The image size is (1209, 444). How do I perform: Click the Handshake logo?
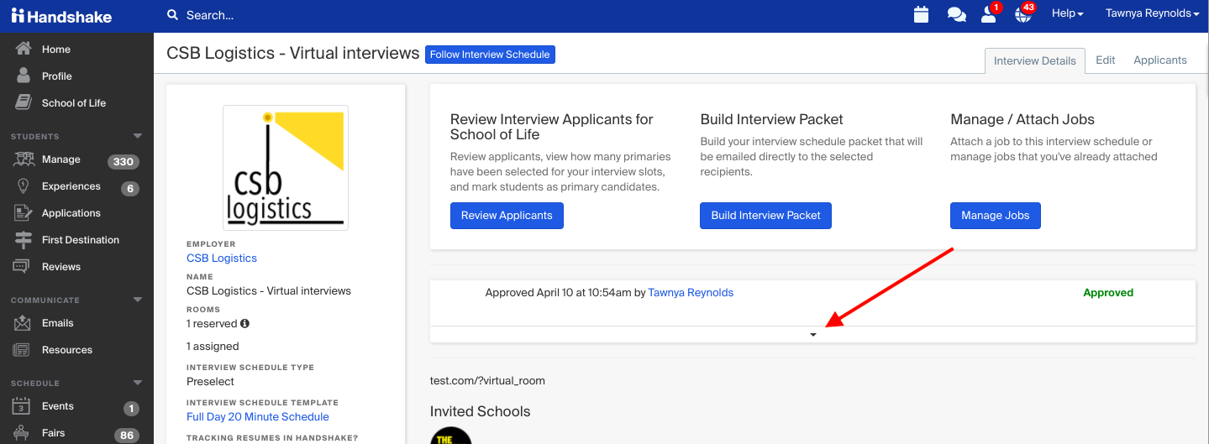click(60, 16)
